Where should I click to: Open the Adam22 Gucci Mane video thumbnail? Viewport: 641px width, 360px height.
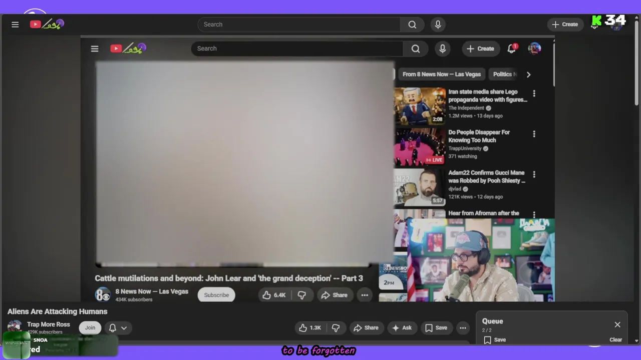coord(420,187)
